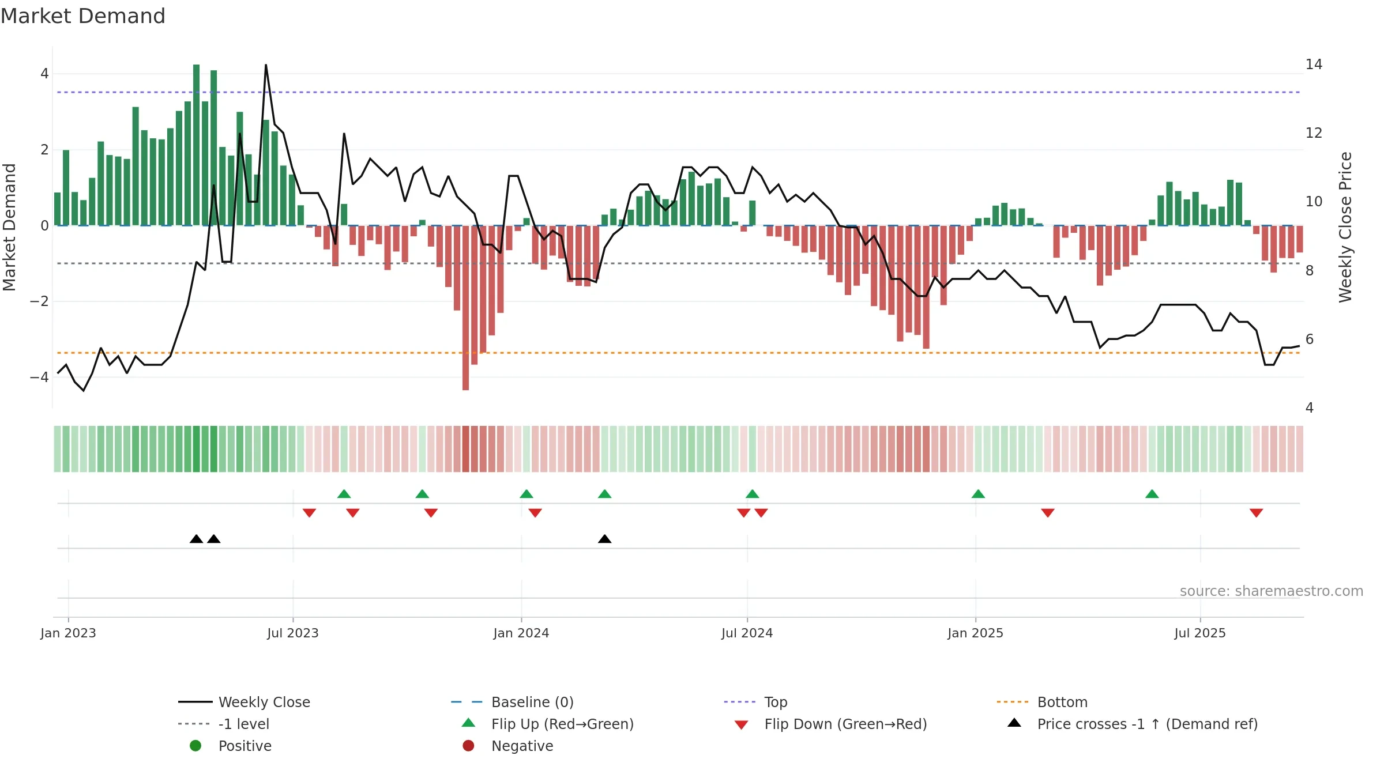Image resolution: width=1384 pixels, height=778 pixels.
Task: Click the green Flip Up legend triangle
Action: point(469,723)
